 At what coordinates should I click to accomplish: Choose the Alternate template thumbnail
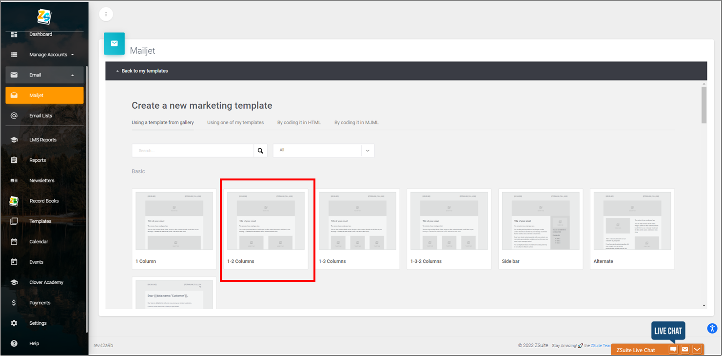(x=632, y=221)
